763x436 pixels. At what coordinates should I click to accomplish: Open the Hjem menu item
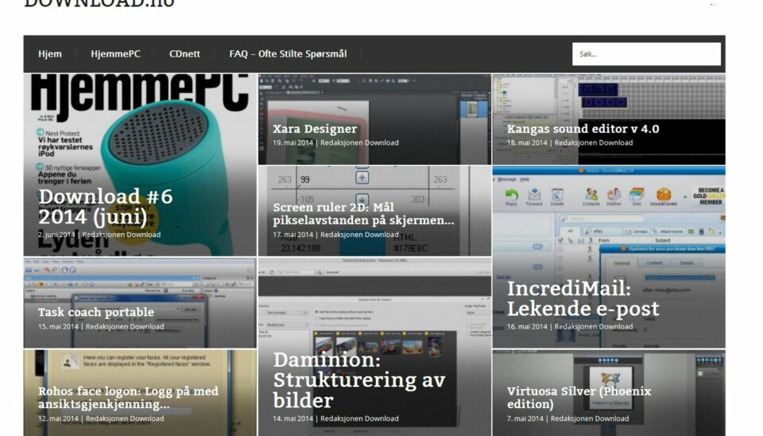pyautogui.click(x=50, y=54)
